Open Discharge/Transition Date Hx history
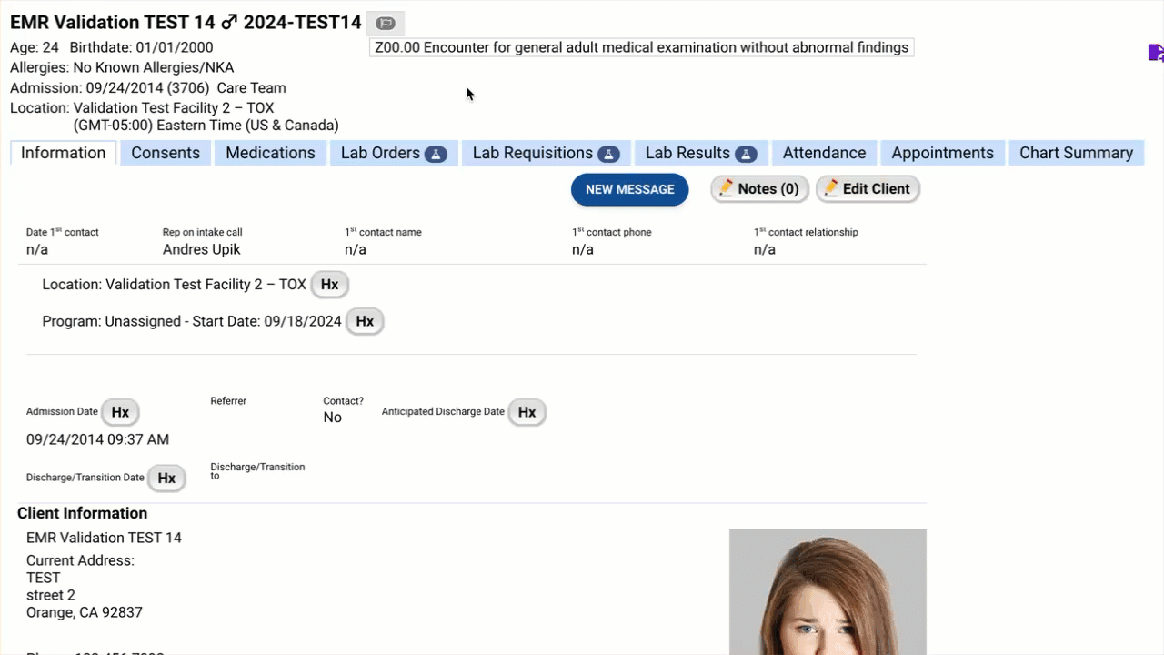1164x655 pixels. point(166,478)
